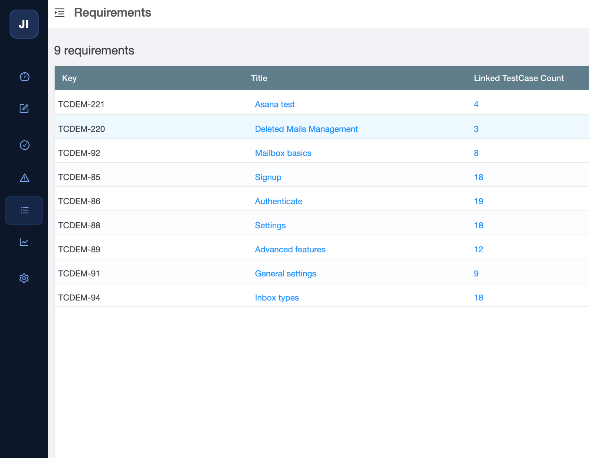Screen dimensions: 589x458
Task: Open the Advanced features requirement
Action: pyautogui.click(x=290, y=249)
